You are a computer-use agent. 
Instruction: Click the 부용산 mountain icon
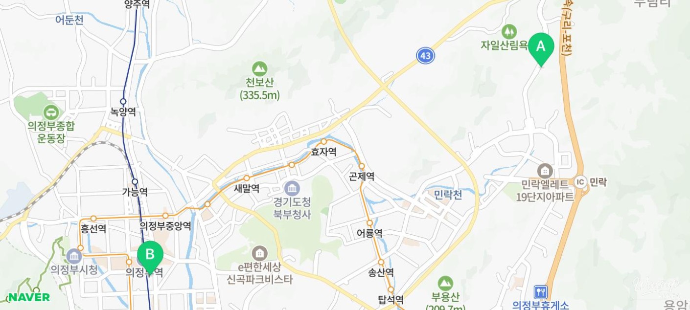pyautogui.click(x=445, y=283)
